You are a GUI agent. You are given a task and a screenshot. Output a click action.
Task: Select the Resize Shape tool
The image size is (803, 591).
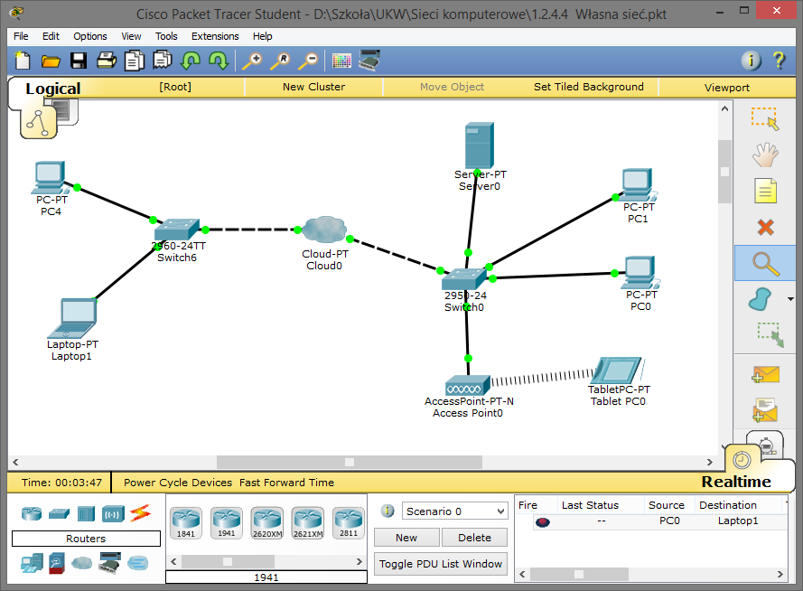pyautogui.click(x=770, y=335)
